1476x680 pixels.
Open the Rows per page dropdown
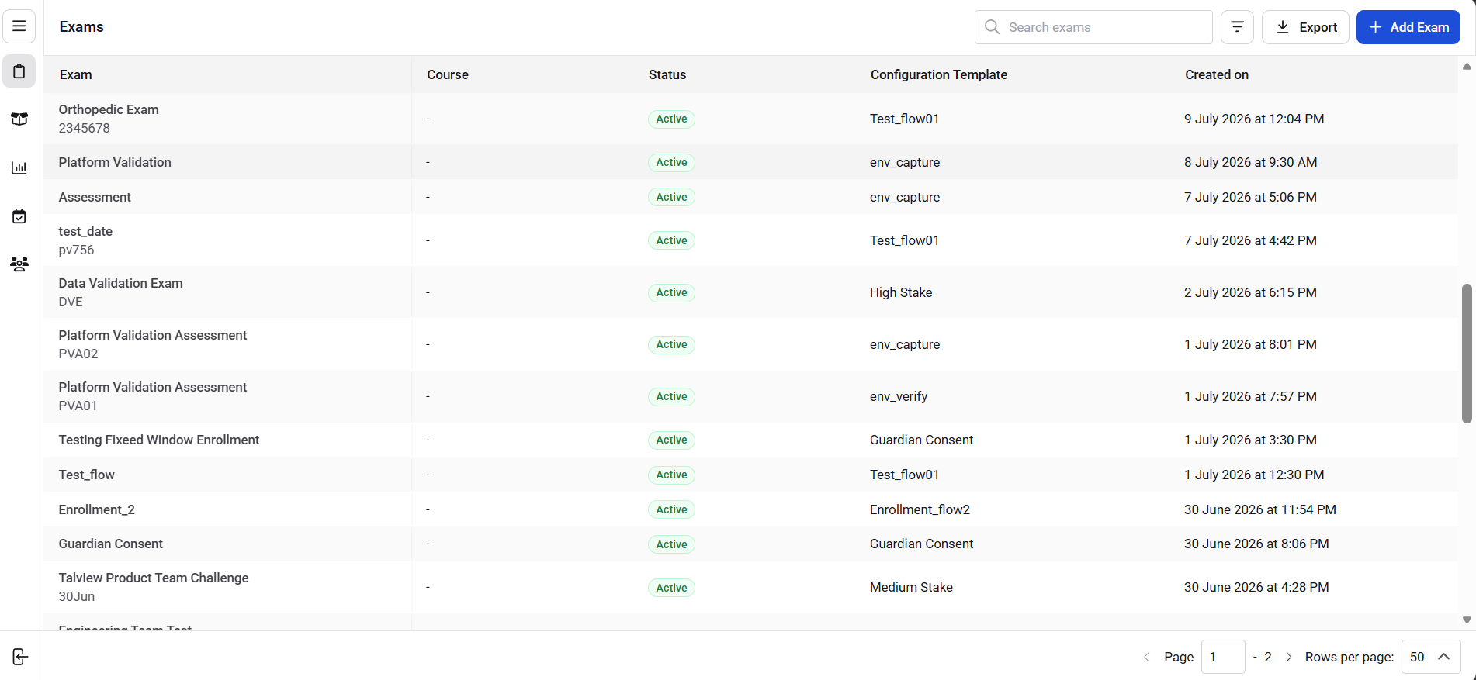[1431, 657]
